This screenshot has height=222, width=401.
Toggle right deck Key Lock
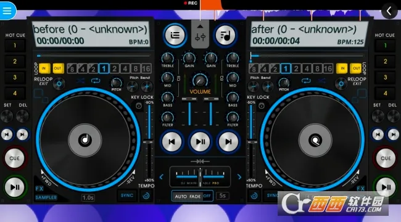point(262,105)
